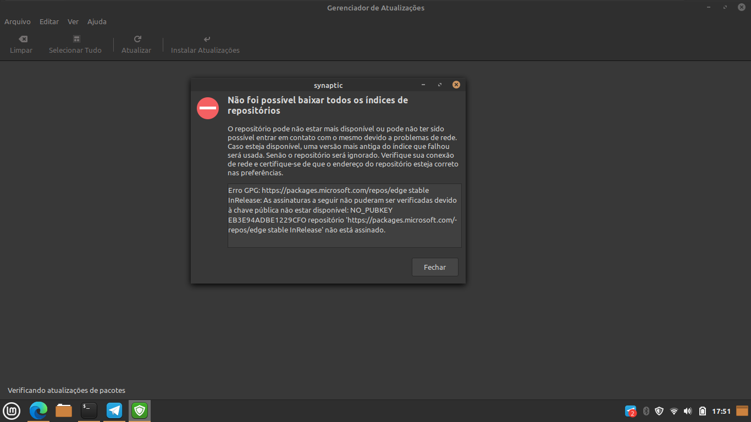Click the update shield tray icon
The height and width of the screenshot is (422, 751).
[659, 411]
